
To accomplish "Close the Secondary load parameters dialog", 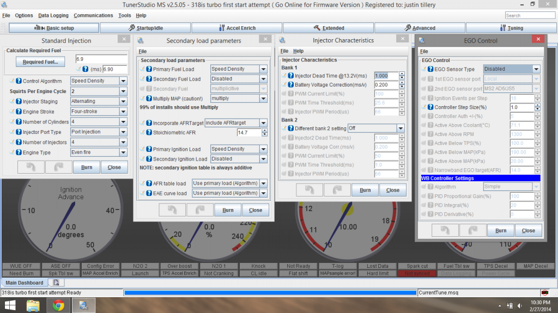I will (x=256, y=210).
